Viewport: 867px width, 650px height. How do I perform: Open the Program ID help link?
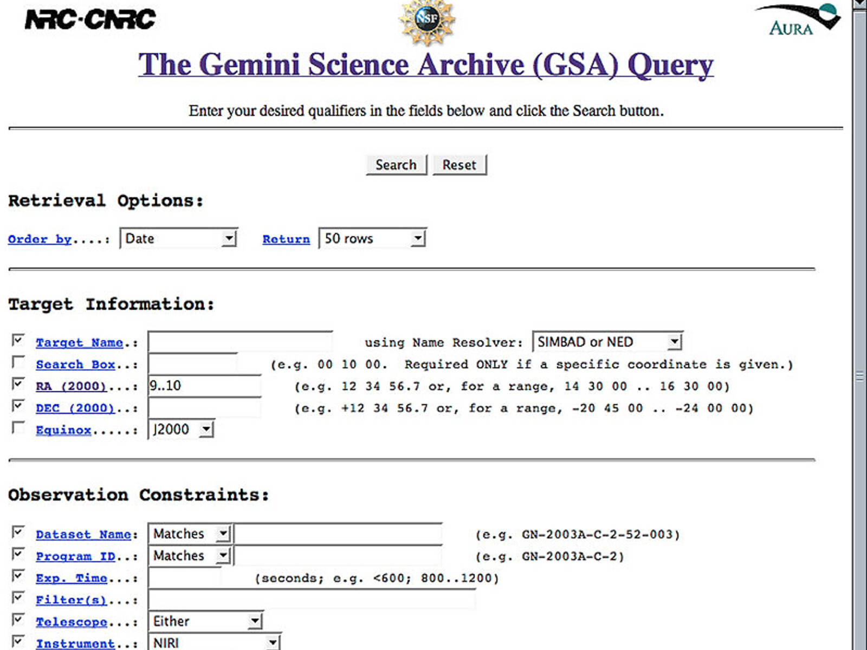coord(75,556)
